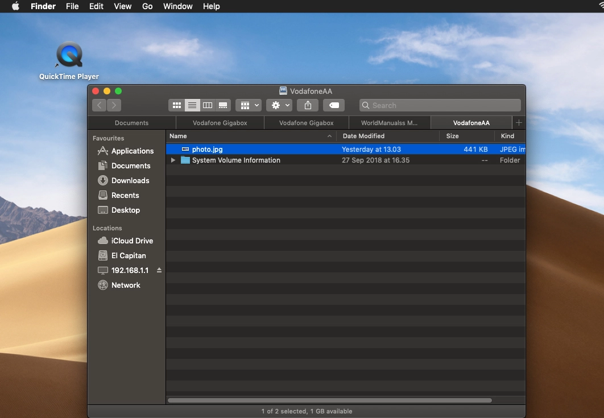Screen dimensions: 604x418
Task: Go back using the back navigation arrow
Action: (x=99, y=105)
